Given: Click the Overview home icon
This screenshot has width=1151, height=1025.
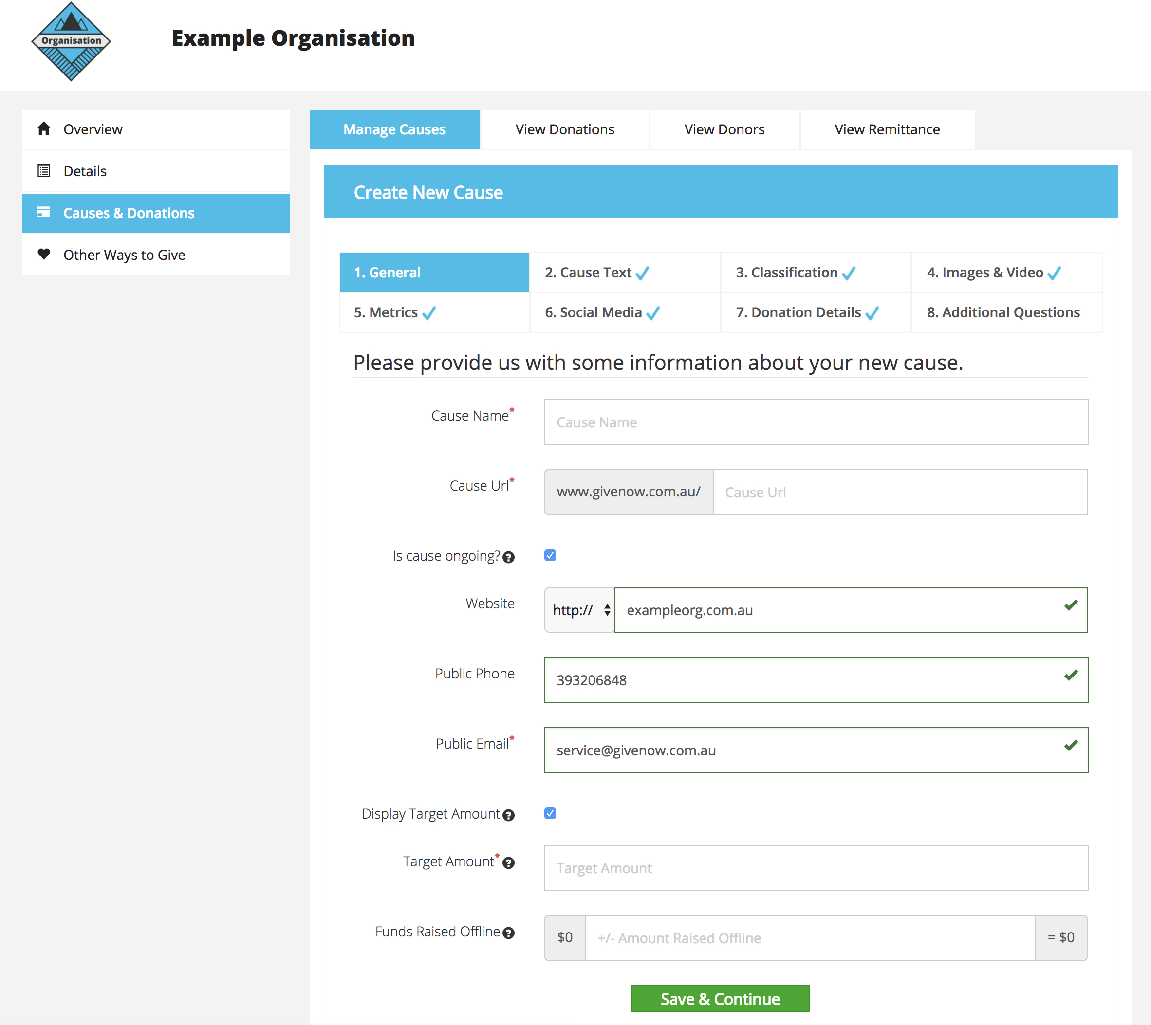Looking at the screenshot, I should point(44,129).
